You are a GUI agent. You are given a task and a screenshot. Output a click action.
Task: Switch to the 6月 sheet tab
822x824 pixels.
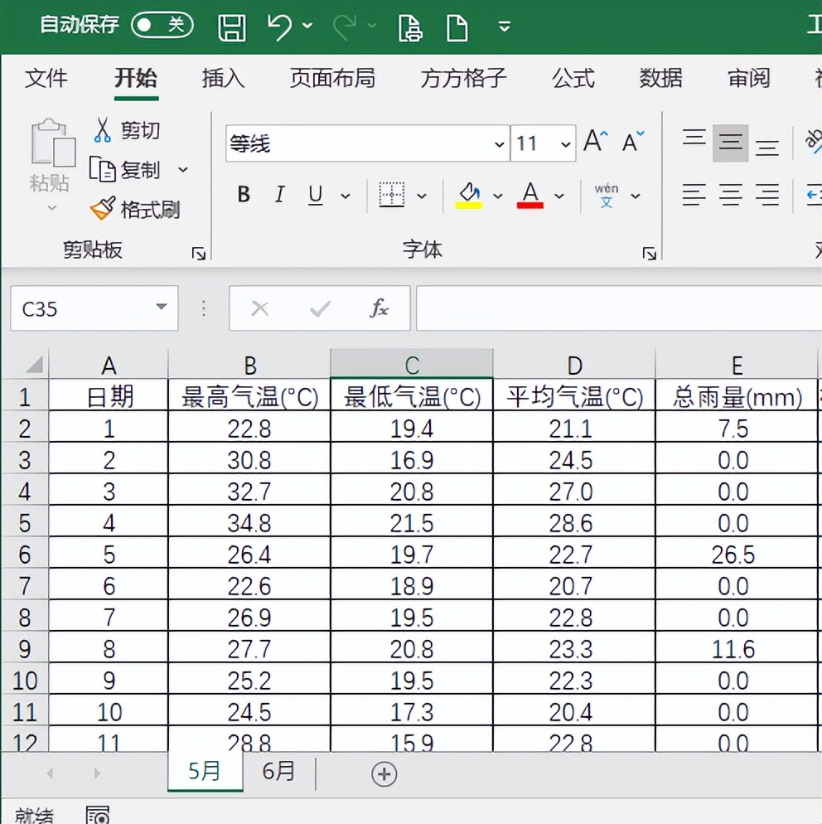click(x=279, y=772)
